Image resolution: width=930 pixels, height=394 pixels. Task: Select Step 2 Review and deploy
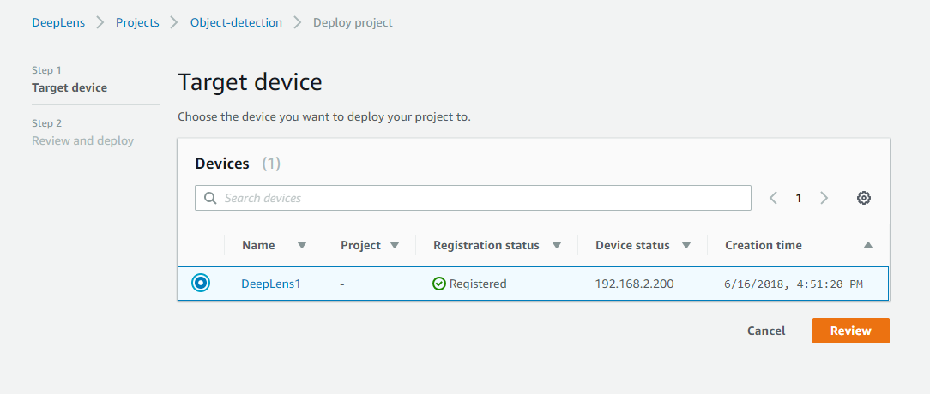coord(82,140)
